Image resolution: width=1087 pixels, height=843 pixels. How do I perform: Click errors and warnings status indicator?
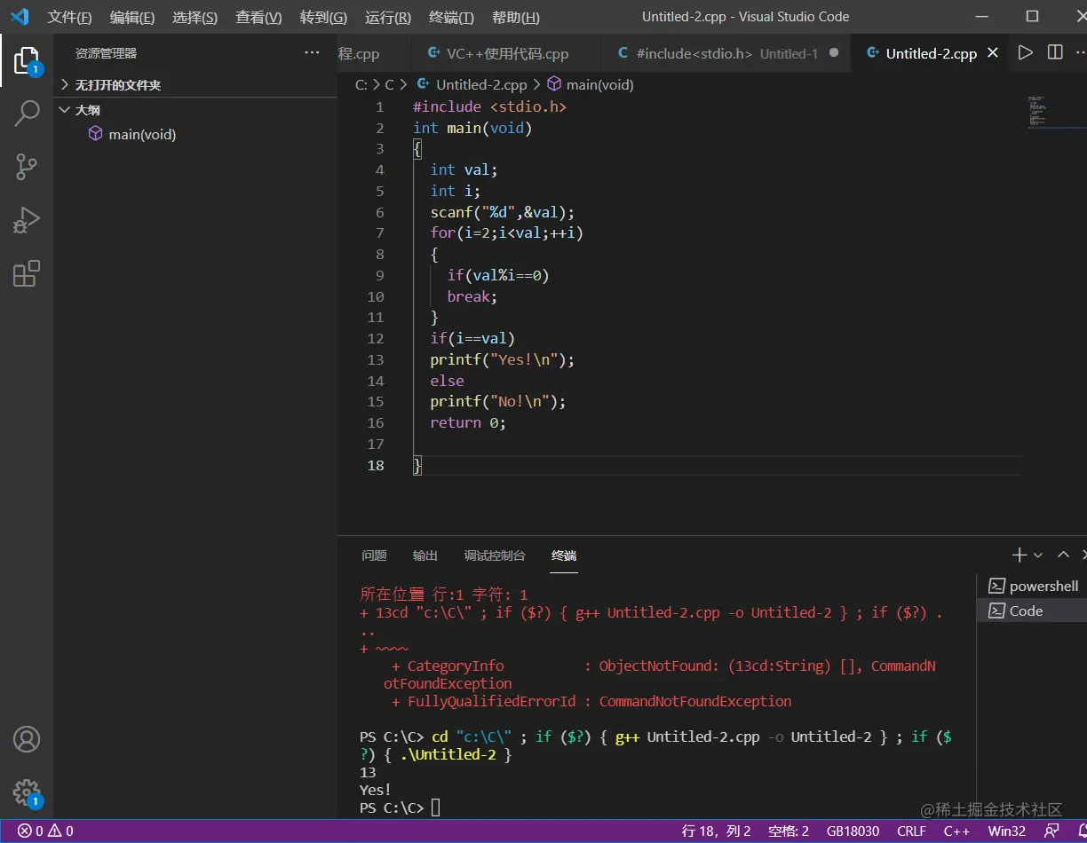(46, 831)
